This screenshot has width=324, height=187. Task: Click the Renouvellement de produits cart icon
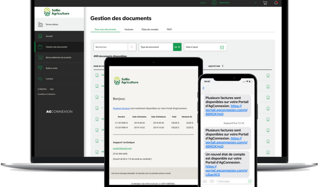(40, 57)
